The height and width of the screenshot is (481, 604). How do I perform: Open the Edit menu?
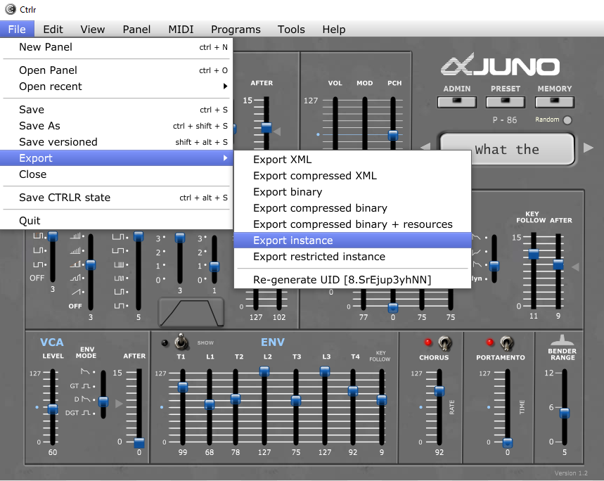53,30
